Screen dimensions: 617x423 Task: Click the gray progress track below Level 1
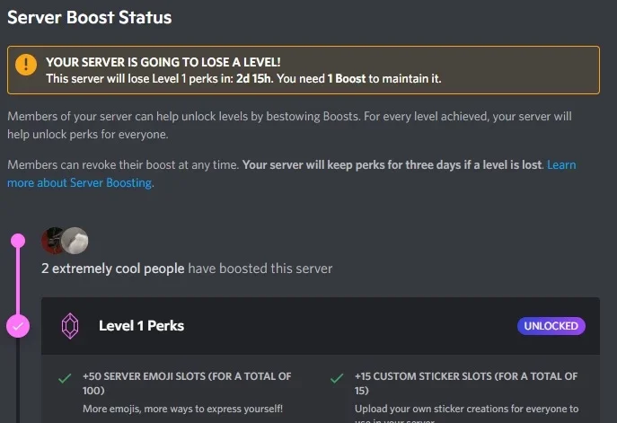click(x=18, y=381)
